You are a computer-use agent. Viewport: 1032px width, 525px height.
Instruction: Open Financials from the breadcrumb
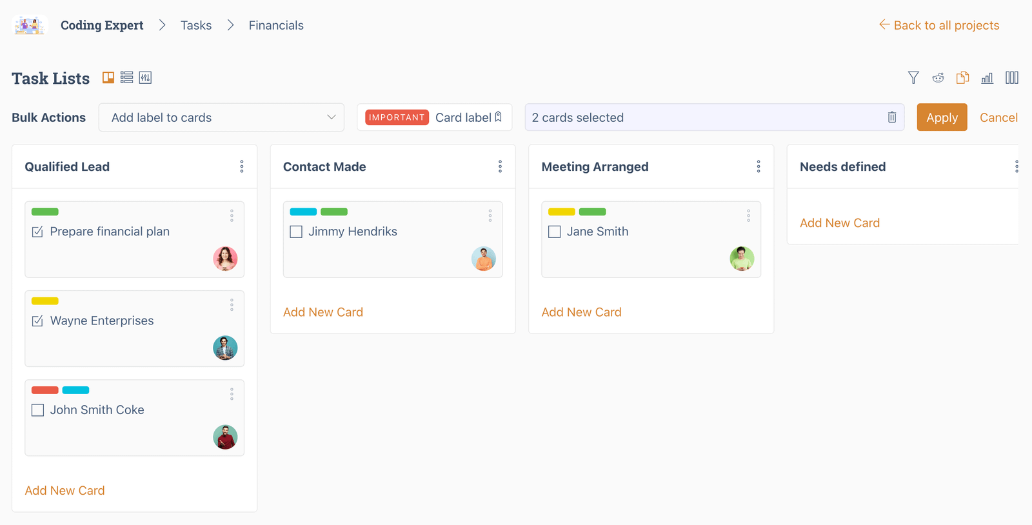(x=275, y=25)
